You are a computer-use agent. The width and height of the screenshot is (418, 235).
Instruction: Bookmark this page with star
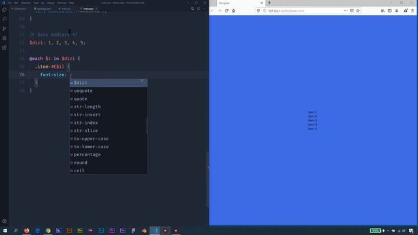coord(358,10)
